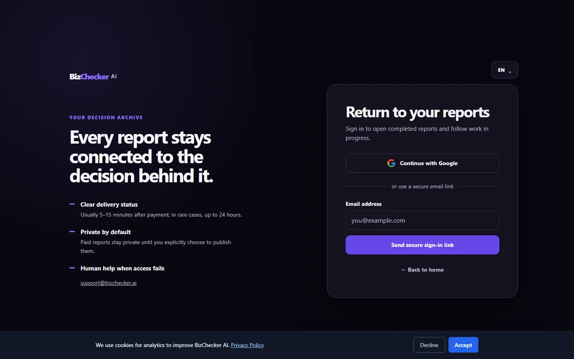Click the 'Paid reports stay private' description
The image size is (574, 359).
point(156,247)
